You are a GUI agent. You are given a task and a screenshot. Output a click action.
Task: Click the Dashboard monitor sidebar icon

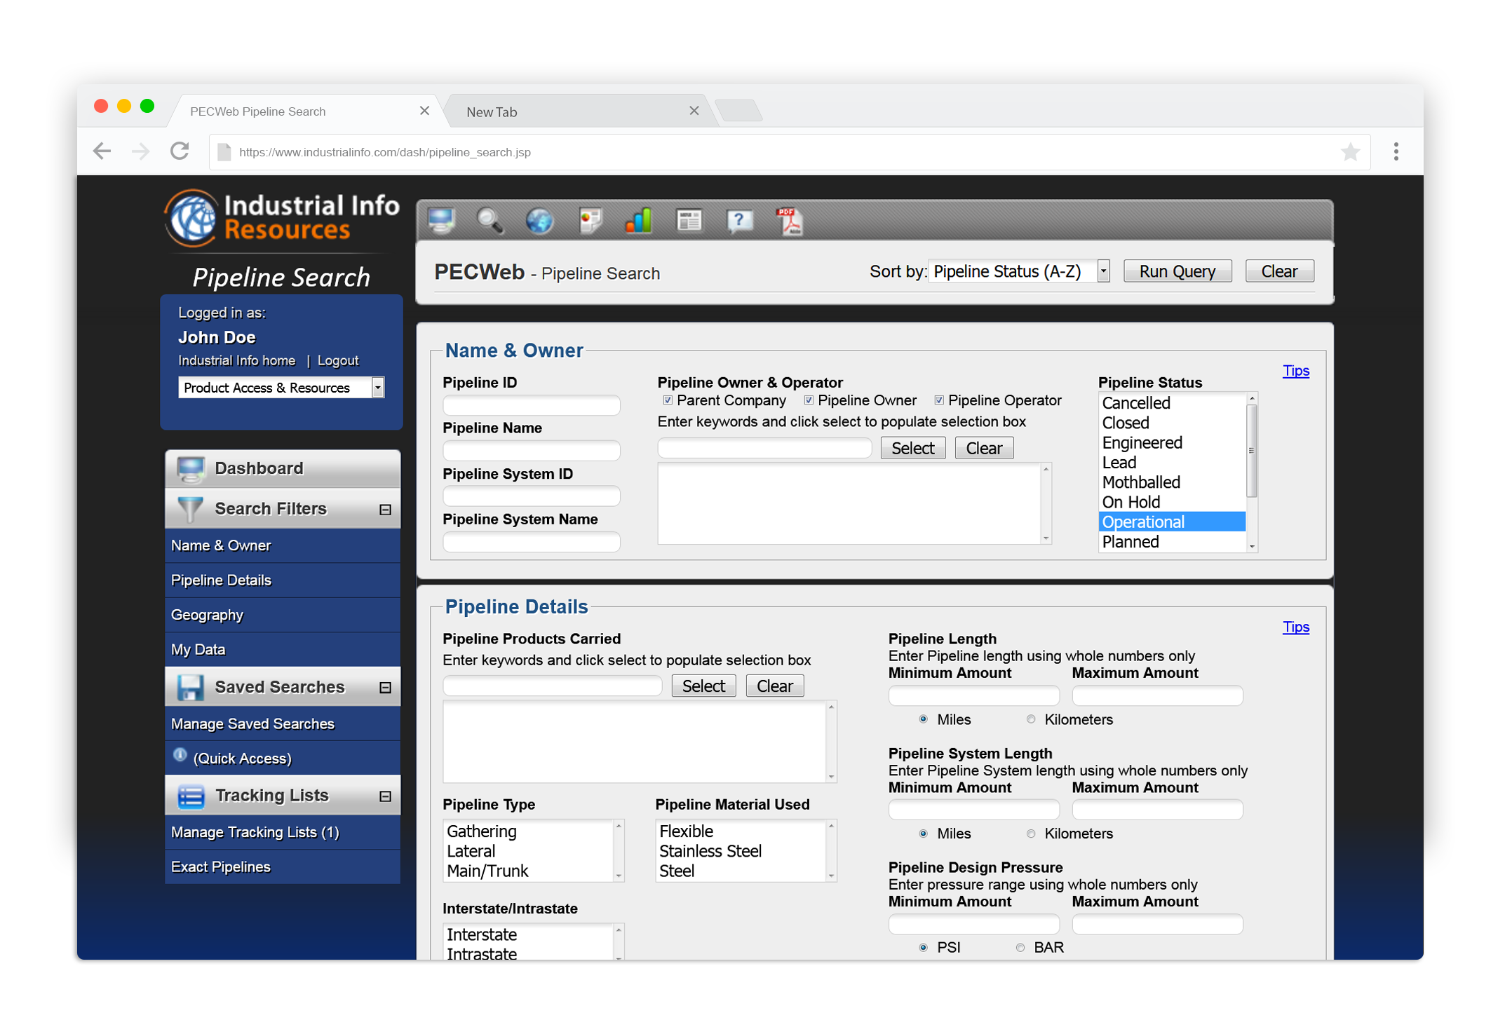pos(190,468)
